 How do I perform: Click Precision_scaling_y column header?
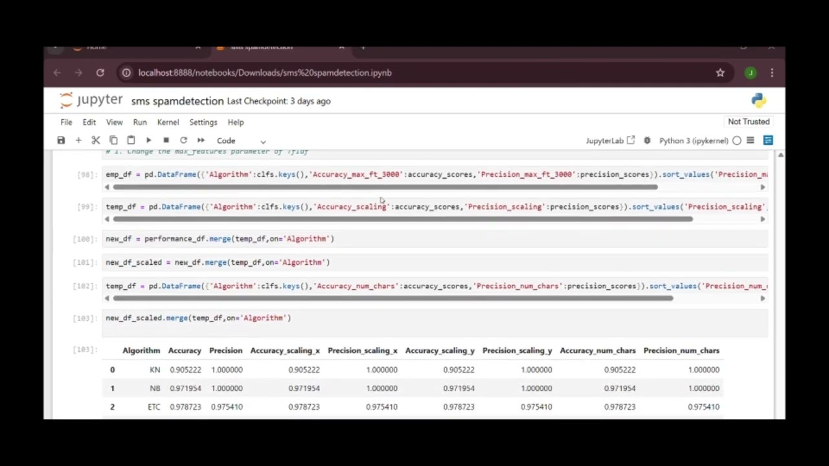tap(517, 351)
